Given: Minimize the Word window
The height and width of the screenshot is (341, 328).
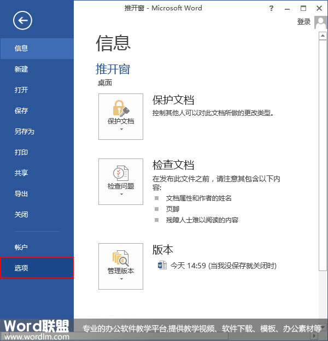Looking at the screenshot, I should tap(287, 9).
